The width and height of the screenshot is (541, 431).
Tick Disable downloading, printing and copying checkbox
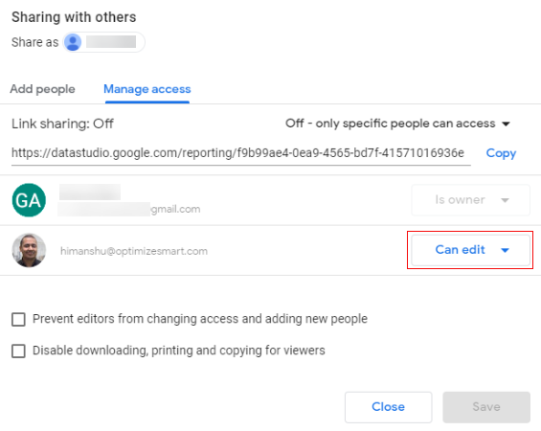(x=18, y=351)
